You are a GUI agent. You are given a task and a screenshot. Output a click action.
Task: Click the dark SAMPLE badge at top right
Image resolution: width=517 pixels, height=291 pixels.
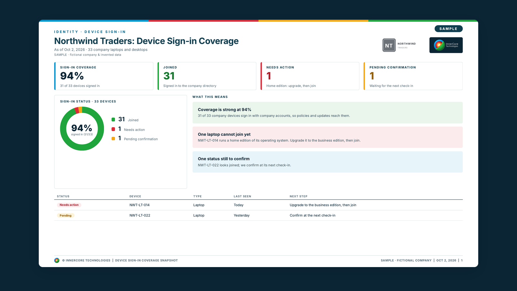448,29
